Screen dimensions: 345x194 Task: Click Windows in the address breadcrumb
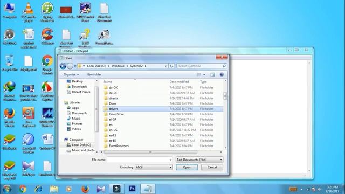click(x=118, y=66)
